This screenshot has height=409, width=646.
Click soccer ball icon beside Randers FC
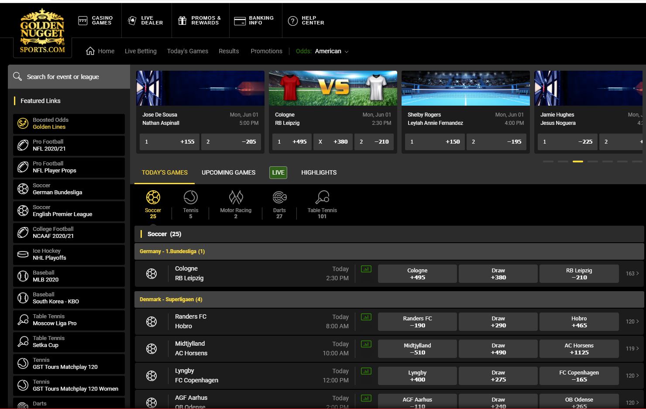click(x=151, y=322)
